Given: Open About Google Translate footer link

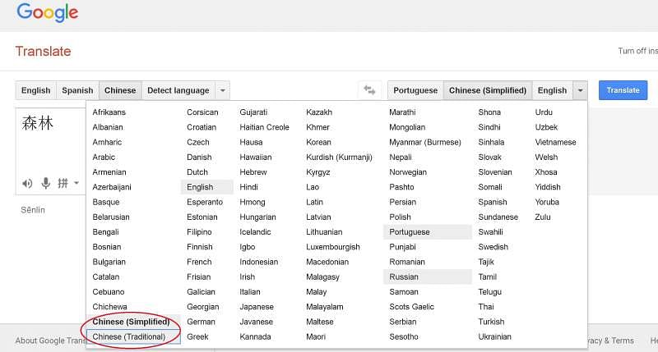Looking at the screenshot, I should tap(50, 341).
